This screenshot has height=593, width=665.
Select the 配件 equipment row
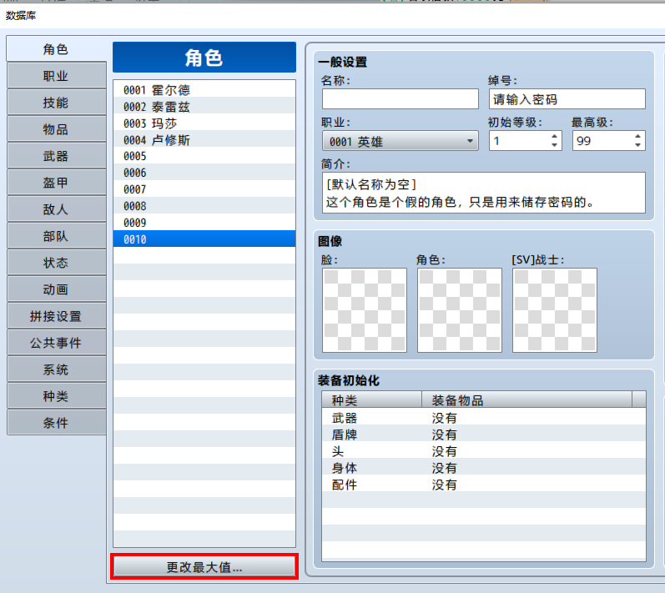[x=483, y=484]
